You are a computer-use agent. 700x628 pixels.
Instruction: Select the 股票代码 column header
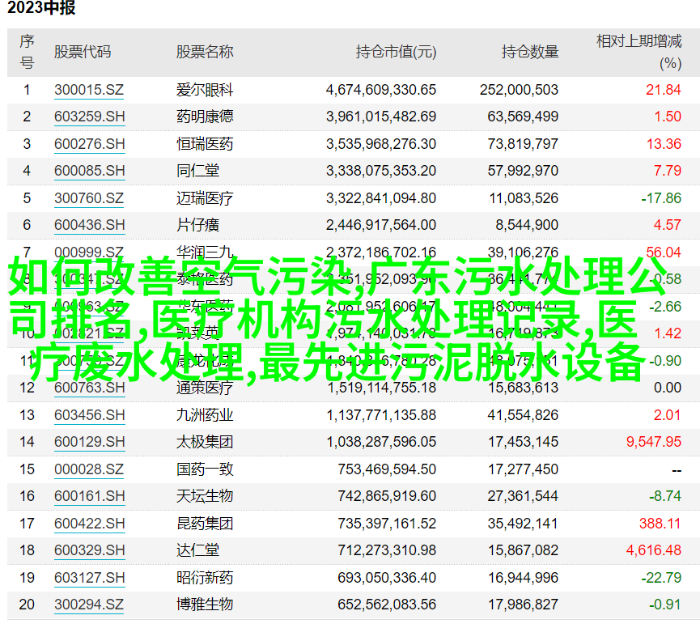83,53
